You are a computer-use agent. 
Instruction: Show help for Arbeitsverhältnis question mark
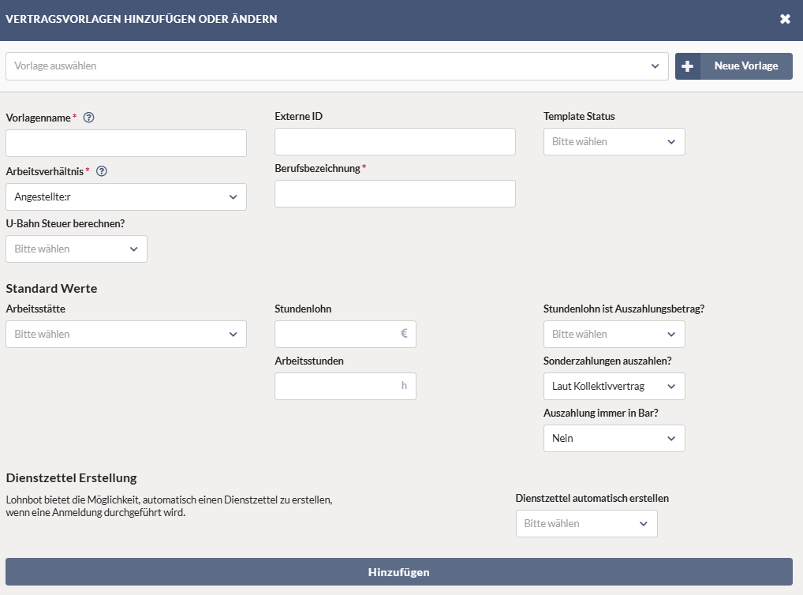[x=102, y=171]
